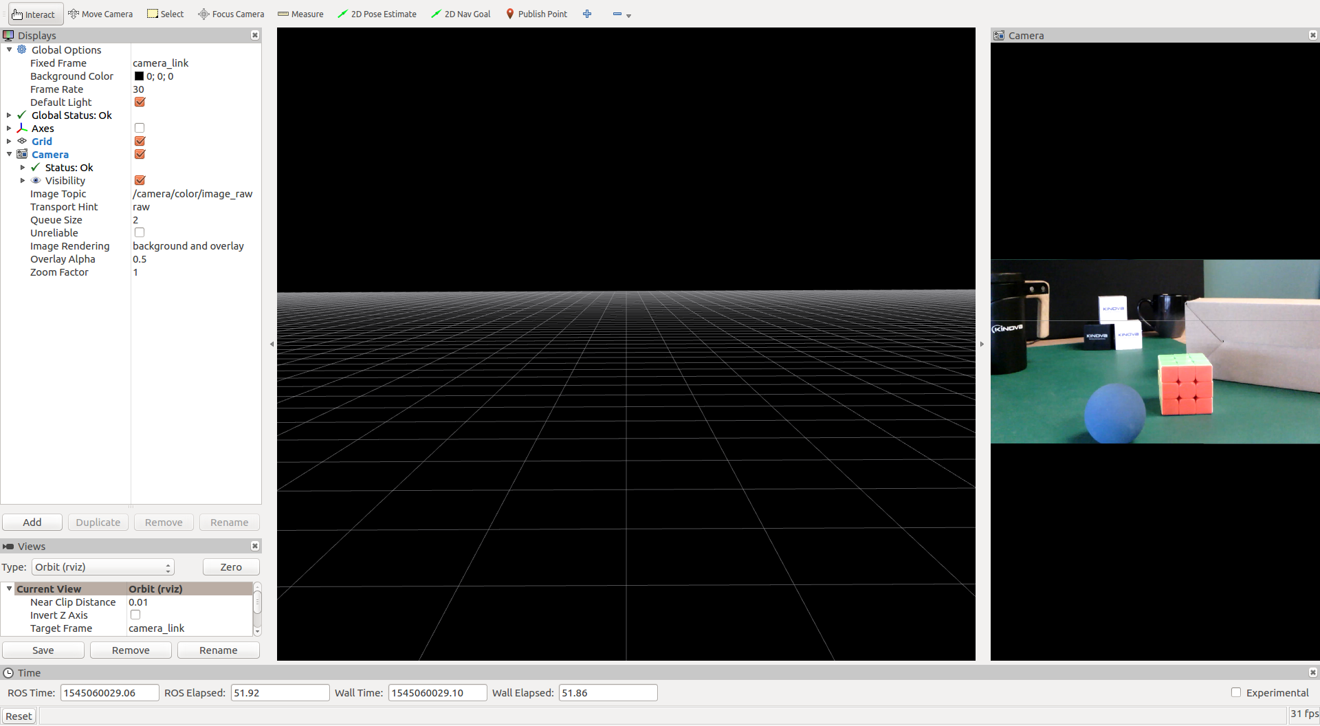1320x726 pixels.
Task: Click the Rename view button
Action: (219, 650)
